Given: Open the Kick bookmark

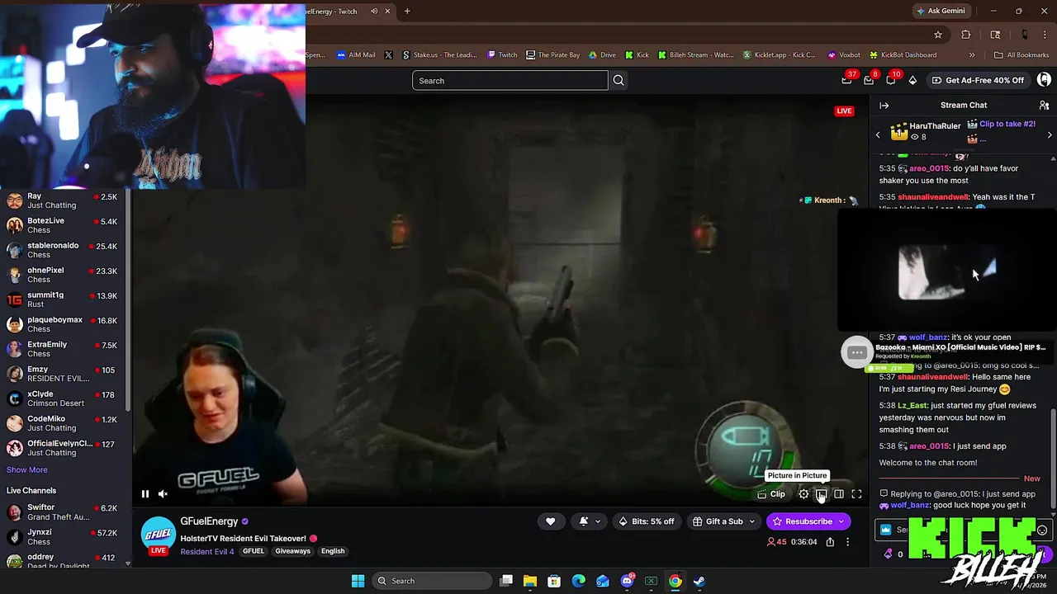Looking at the screenshot, I should (637, 55).
